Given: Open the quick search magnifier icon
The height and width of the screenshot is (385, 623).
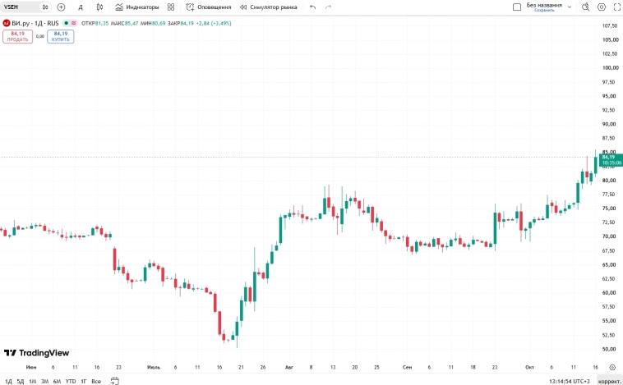Looking at the screenshot, I should 586,7.
